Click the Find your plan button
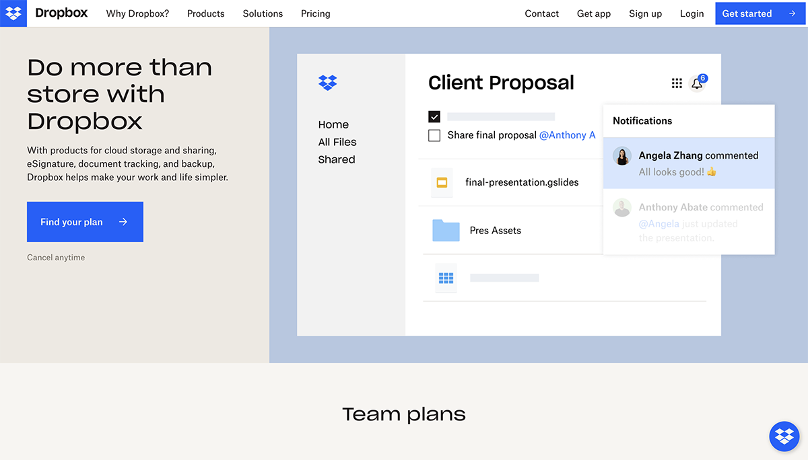The height and width of the screenshot is (460, 808). (x=85, y=222)
